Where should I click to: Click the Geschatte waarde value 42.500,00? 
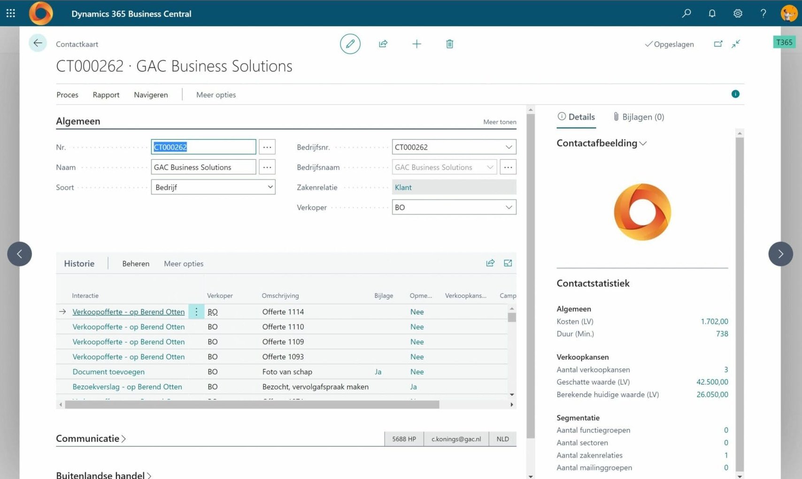click(712, 382)
